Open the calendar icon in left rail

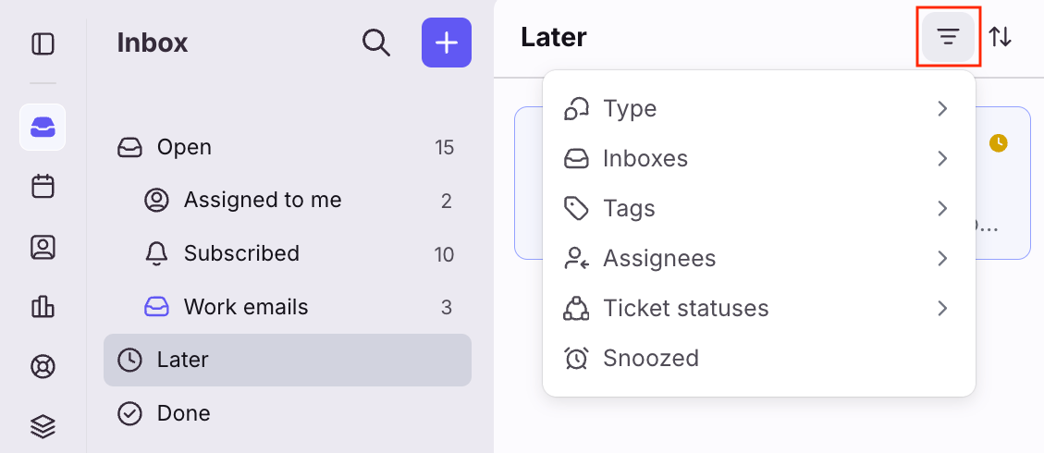pyautogui.click(x=43, y=187)
